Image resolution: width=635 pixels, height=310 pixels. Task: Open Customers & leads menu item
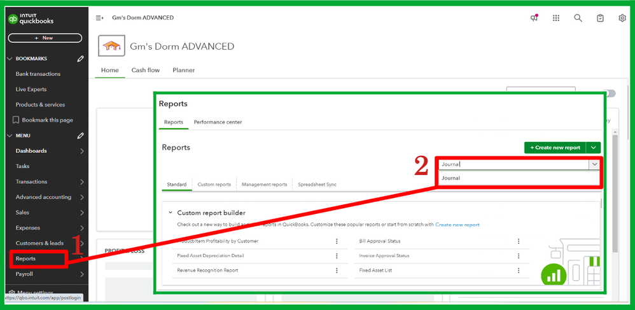click(x=39, y=244)
